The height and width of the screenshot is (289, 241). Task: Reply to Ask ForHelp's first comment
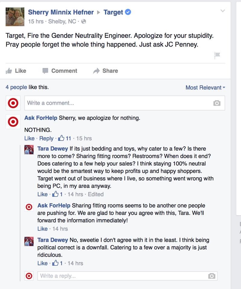pyautogui.click(x=46, y=138)
